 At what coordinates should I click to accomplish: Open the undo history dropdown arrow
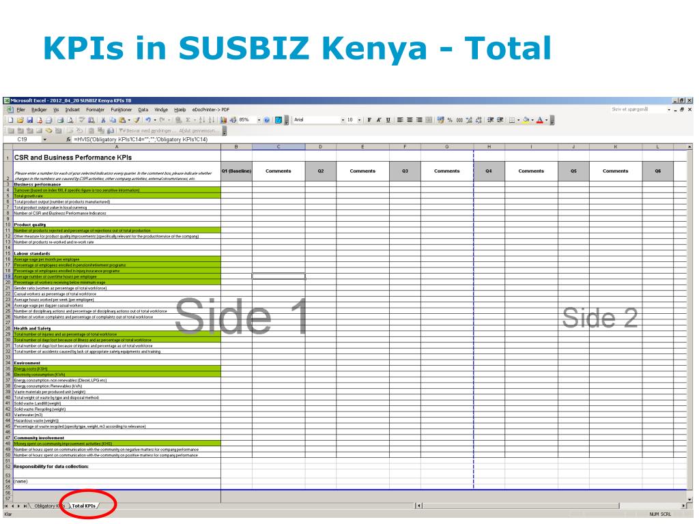click(155, 120)
